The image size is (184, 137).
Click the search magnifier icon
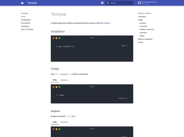click(x=108, y=3)
